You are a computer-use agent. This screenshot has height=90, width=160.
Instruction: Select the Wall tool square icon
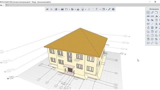point(156,12)
